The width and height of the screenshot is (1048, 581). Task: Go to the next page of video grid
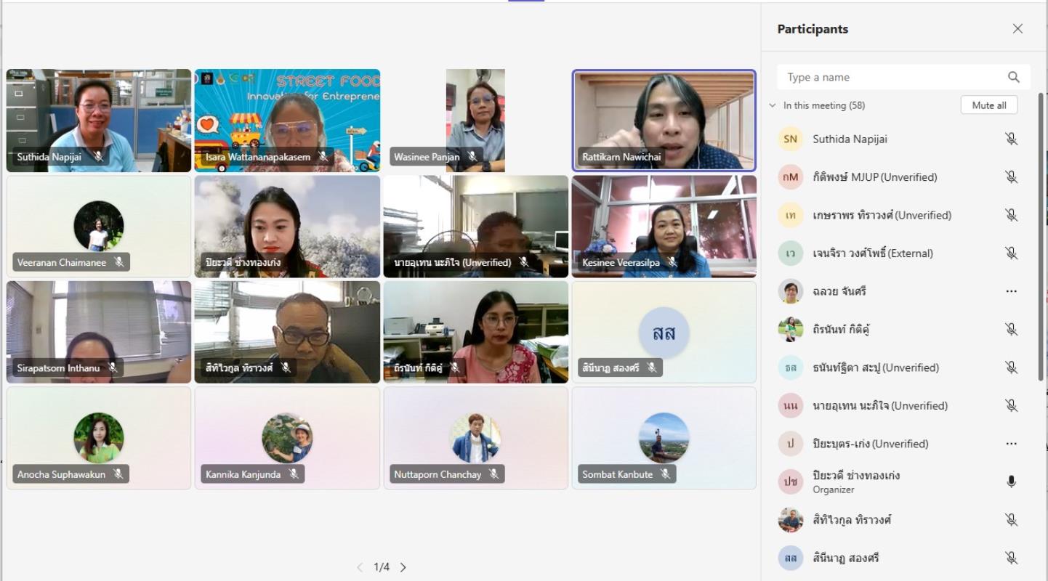pos(403,567)
